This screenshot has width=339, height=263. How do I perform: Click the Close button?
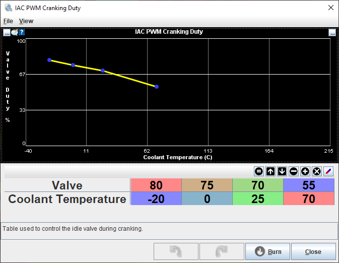tap(313, 251)
